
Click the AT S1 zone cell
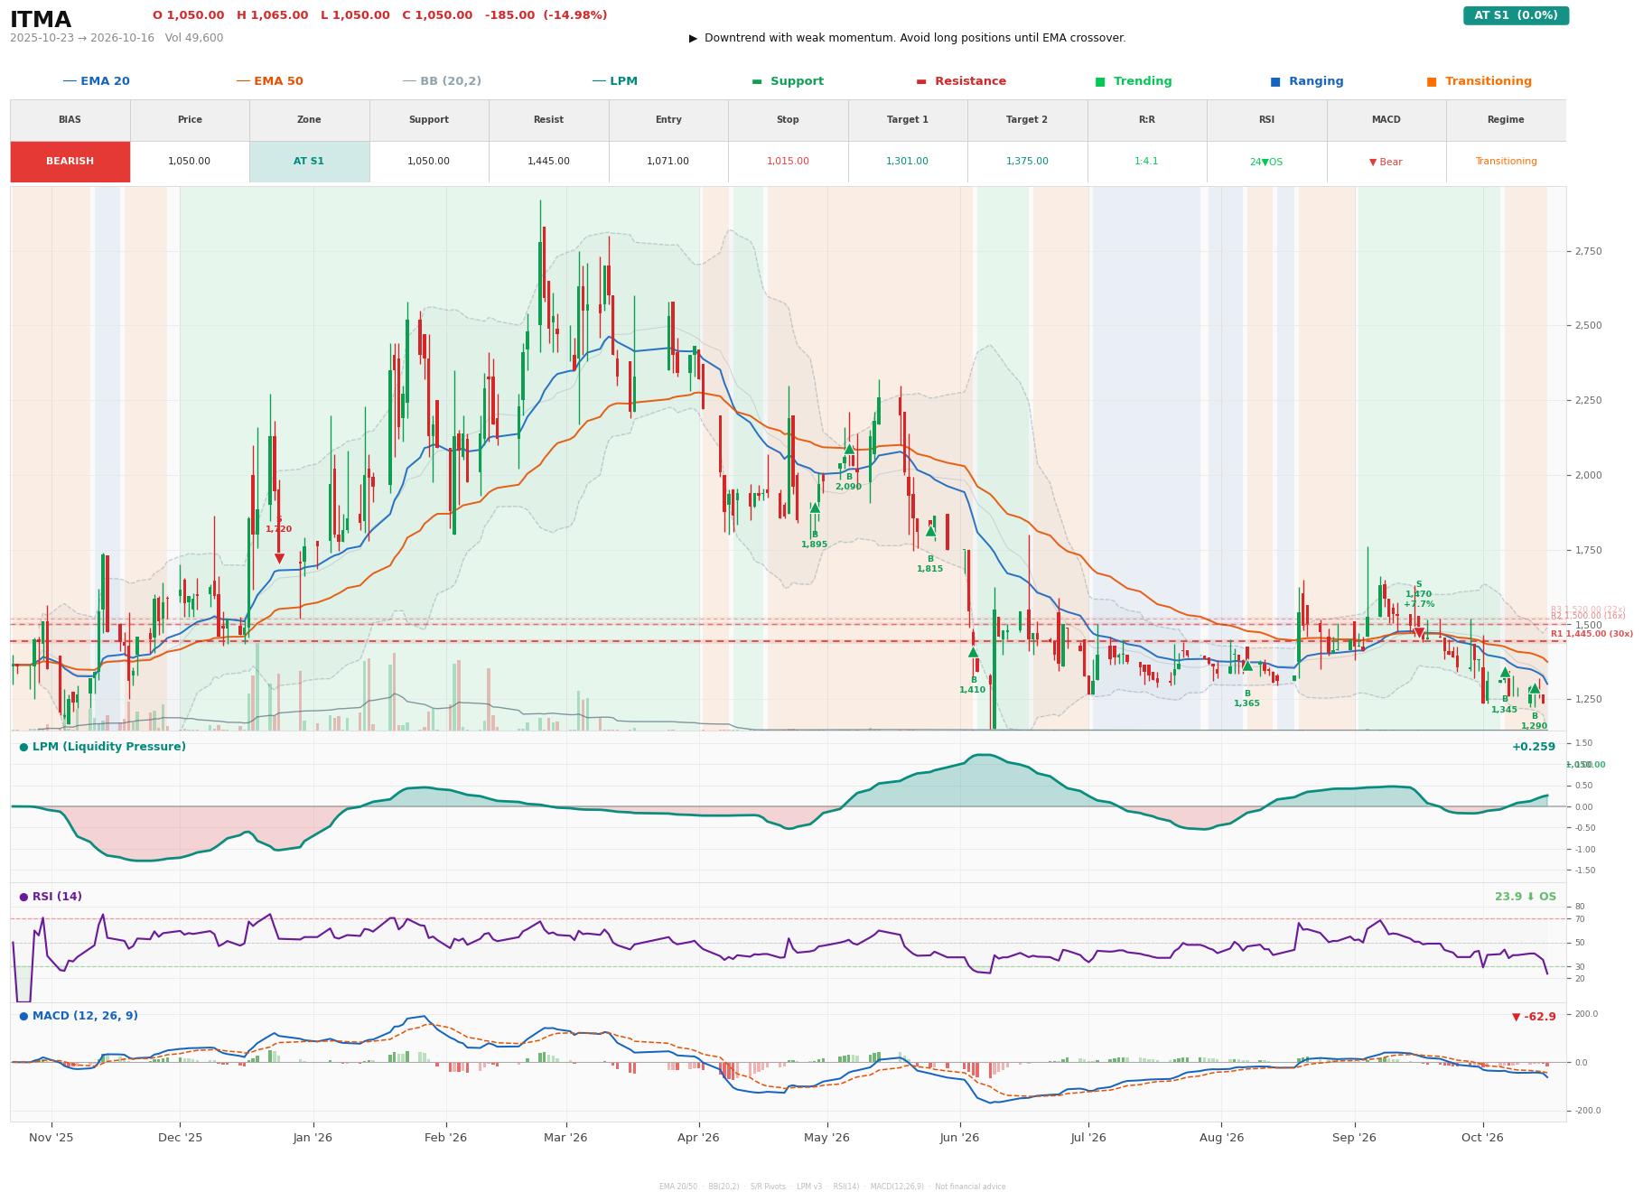pyautogui.click(x=309, y=162)
